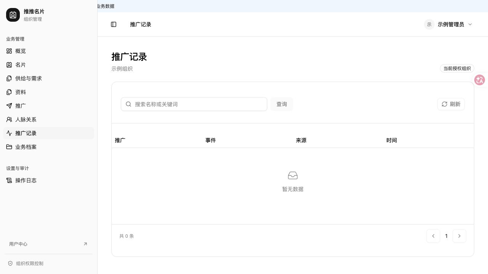488x274 pixels.
Task: Click the 供给与需求 copy icon
Action: click(x=9, y=78)
